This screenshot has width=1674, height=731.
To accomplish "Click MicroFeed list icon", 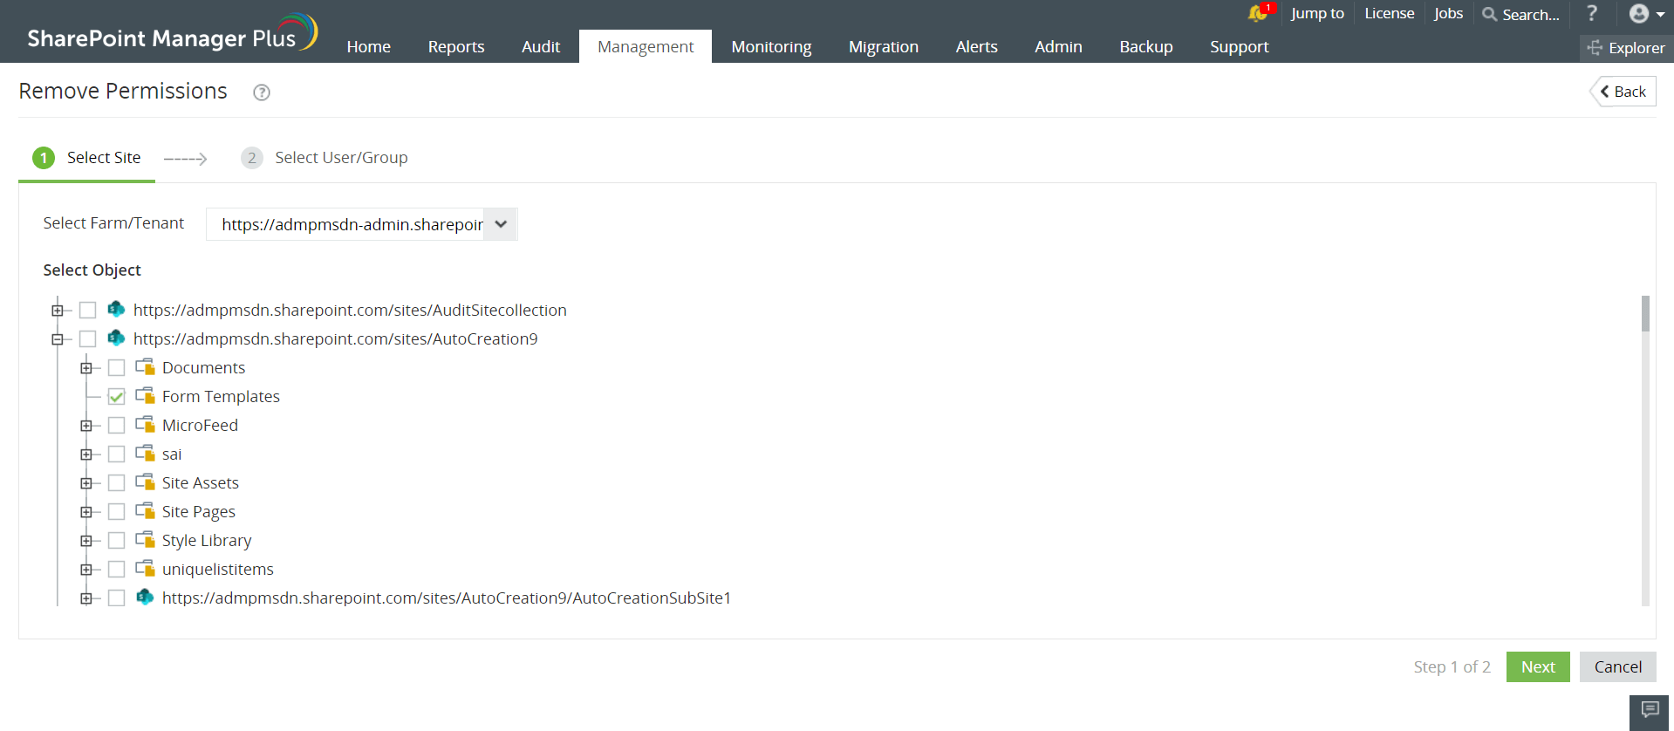I will click(145, 424).
